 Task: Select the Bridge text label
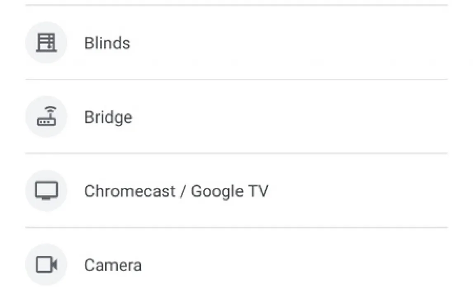pyautogui.click(x=108, y=117)
